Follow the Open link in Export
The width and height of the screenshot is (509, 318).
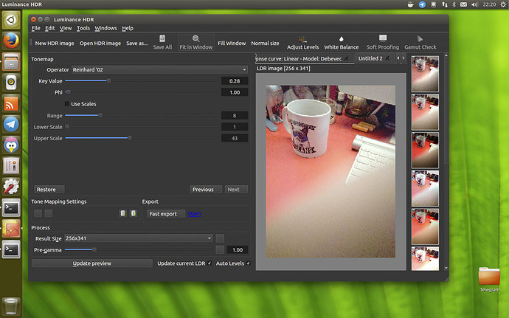click(x=195, y=214)
